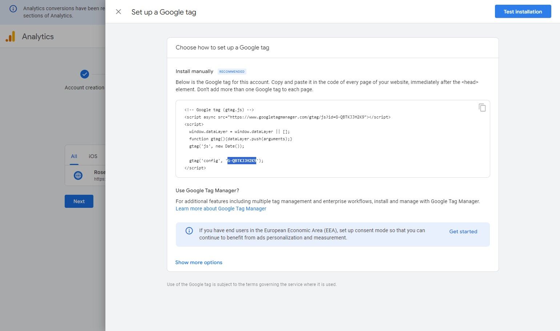Click the web stream globe icon
This screenshot has height=331, width=560.
(78, 175)
